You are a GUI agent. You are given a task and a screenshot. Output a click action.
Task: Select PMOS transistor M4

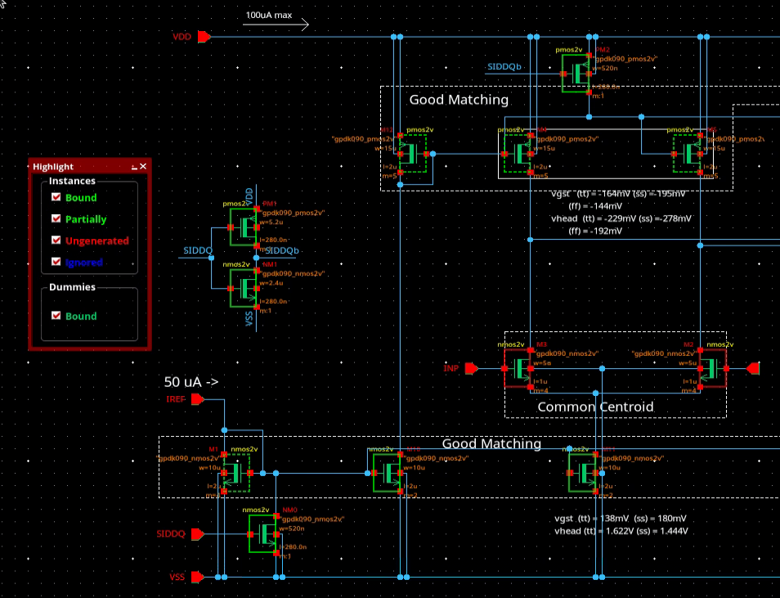coord(518,154)
